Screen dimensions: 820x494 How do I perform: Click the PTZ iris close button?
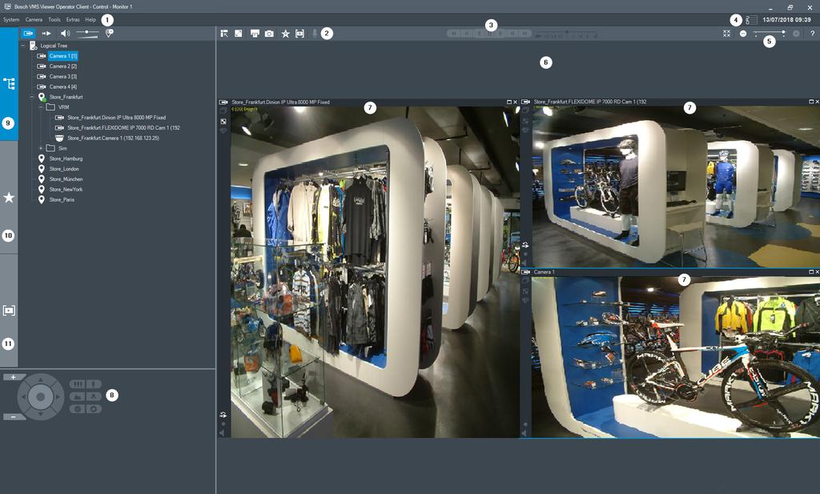[78, 409]
